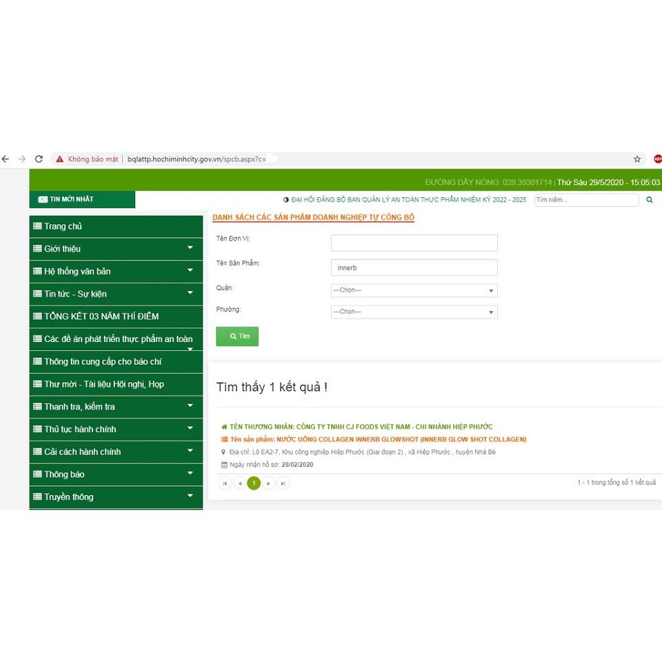Click the Tên Đơn Vị input field
Viewport: 662px width, 662px height.
click(x=414, y=243)
